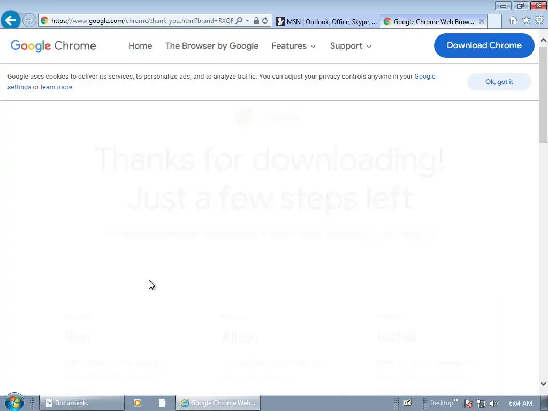Click the scrollbar up arrow
Viewport: 548px width, 411px height.
(544, 41)
